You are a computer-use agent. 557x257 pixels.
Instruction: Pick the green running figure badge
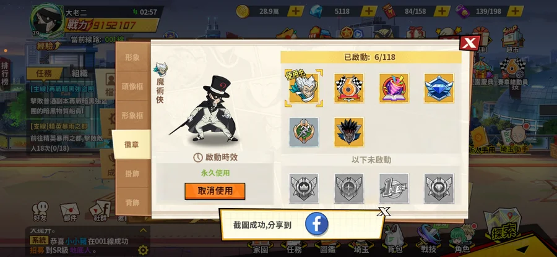tap(304, 132)
